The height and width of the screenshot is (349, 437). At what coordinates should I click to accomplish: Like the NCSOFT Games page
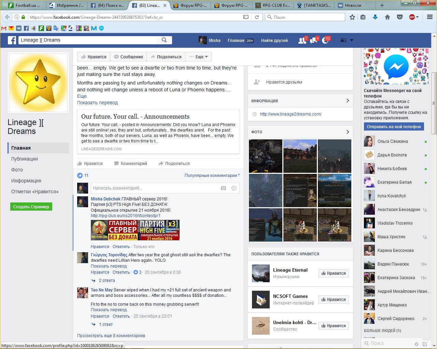click(x=334, y=300)
